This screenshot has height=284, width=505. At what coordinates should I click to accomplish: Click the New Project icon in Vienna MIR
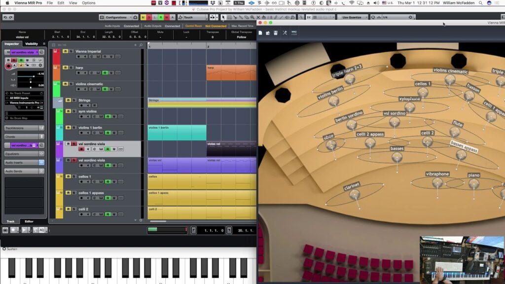click(260, 33)
